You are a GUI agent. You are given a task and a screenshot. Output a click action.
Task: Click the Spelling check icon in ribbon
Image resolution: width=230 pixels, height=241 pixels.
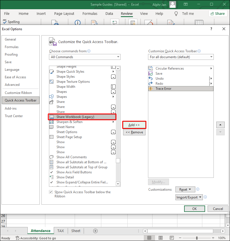(x=4, y=21)
